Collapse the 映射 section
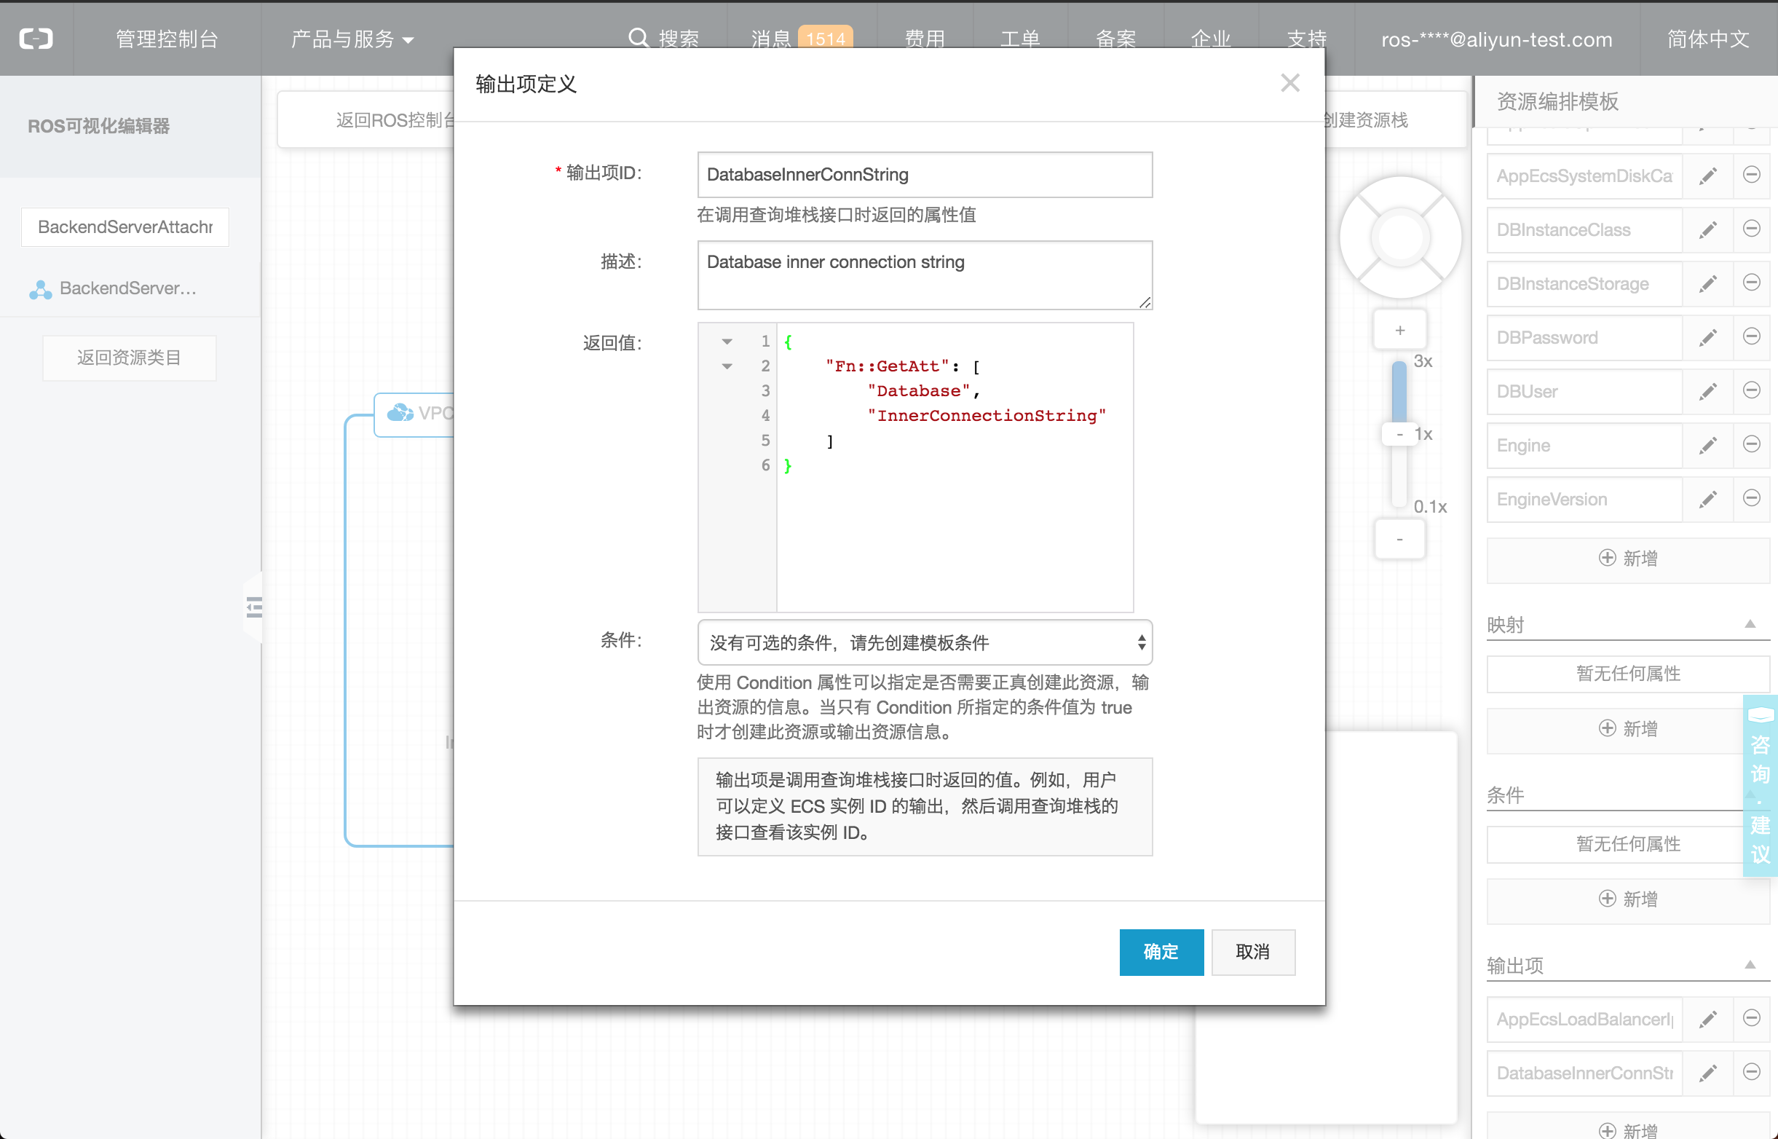The width and height of the screenshot is (1778, 1139). click(1750, 623)
